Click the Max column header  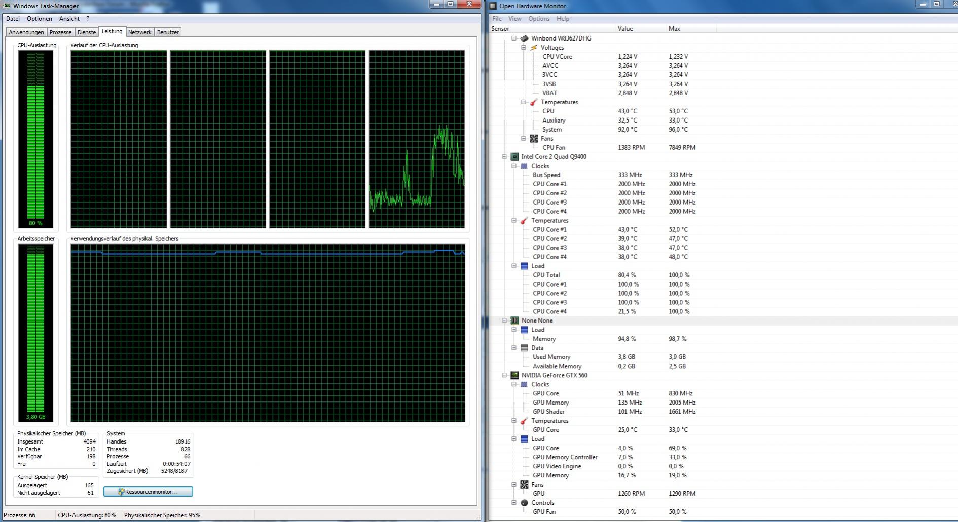(691, 29)
